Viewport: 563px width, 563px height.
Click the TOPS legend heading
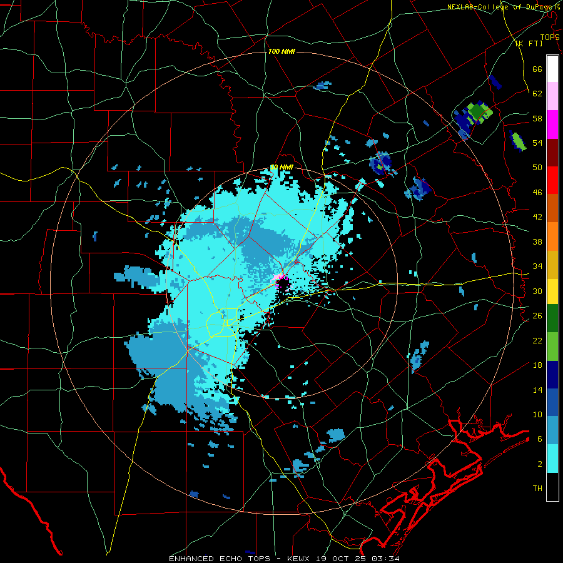(550, 38)
